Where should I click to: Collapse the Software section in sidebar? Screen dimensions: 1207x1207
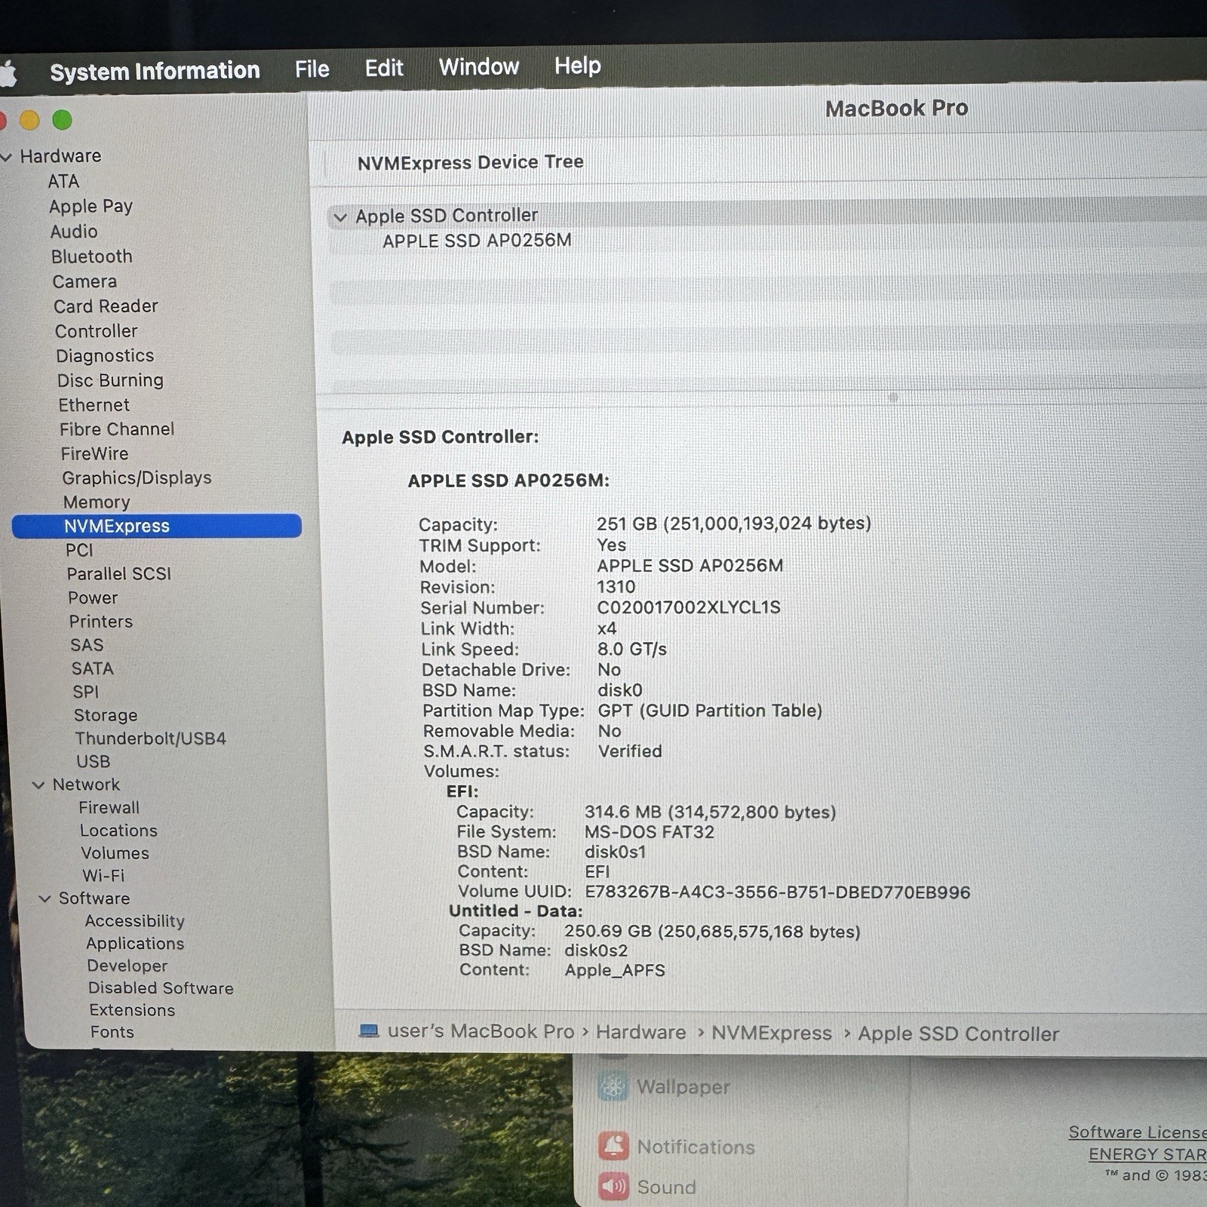tap(45, 898)
